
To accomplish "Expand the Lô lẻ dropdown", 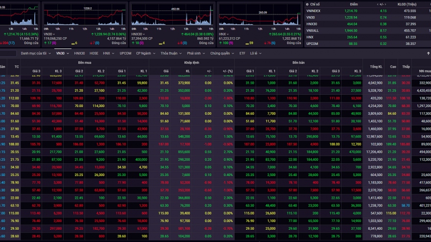I will point(255,53).
